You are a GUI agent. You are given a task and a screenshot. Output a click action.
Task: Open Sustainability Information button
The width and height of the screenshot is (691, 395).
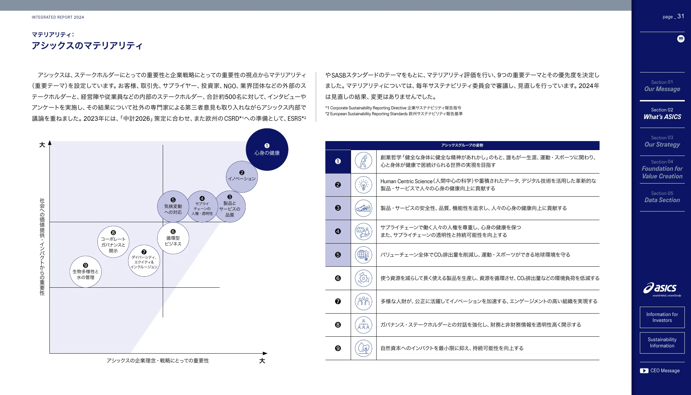(x=662, y=343)
